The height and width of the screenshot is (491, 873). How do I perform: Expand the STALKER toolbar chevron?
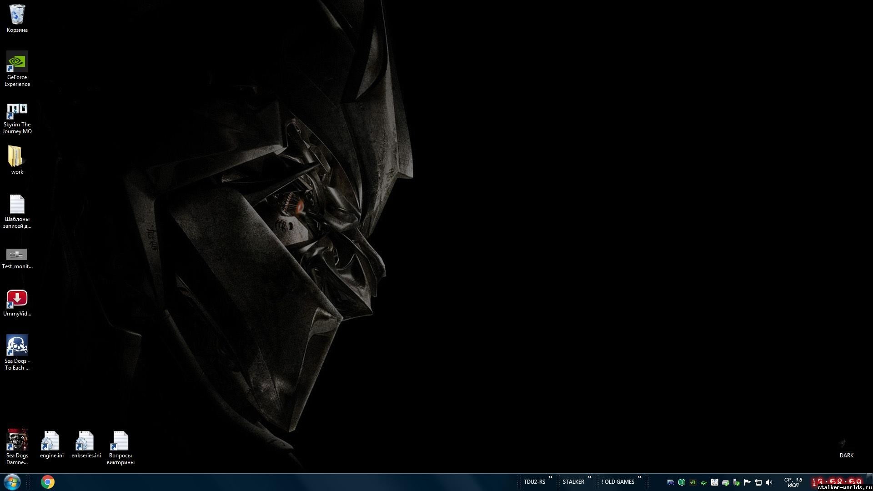590,477
